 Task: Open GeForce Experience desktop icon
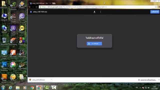coord(13,5)
